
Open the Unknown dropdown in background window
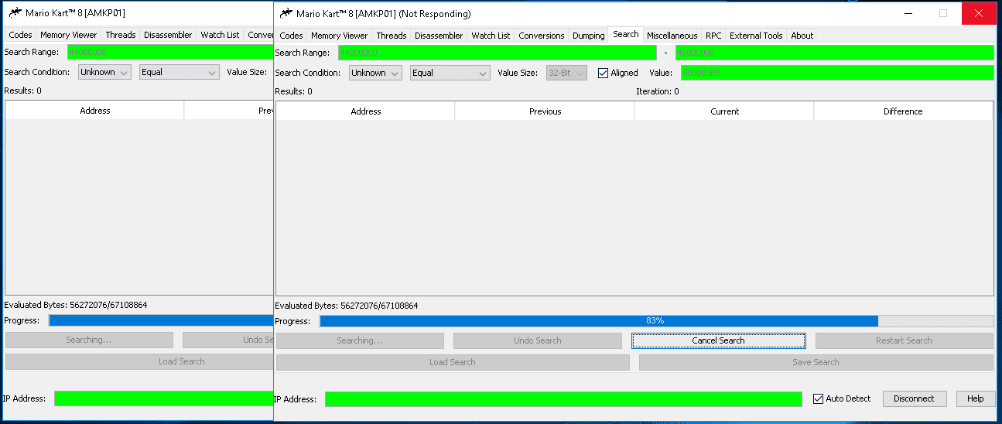tap(104, 72)
